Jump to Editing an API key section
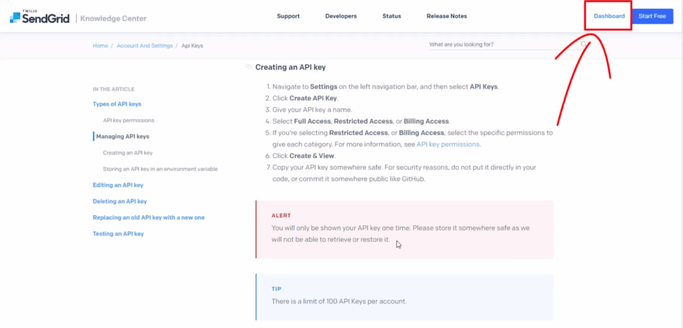The image size is (683, 328). [x=118, y=185]
